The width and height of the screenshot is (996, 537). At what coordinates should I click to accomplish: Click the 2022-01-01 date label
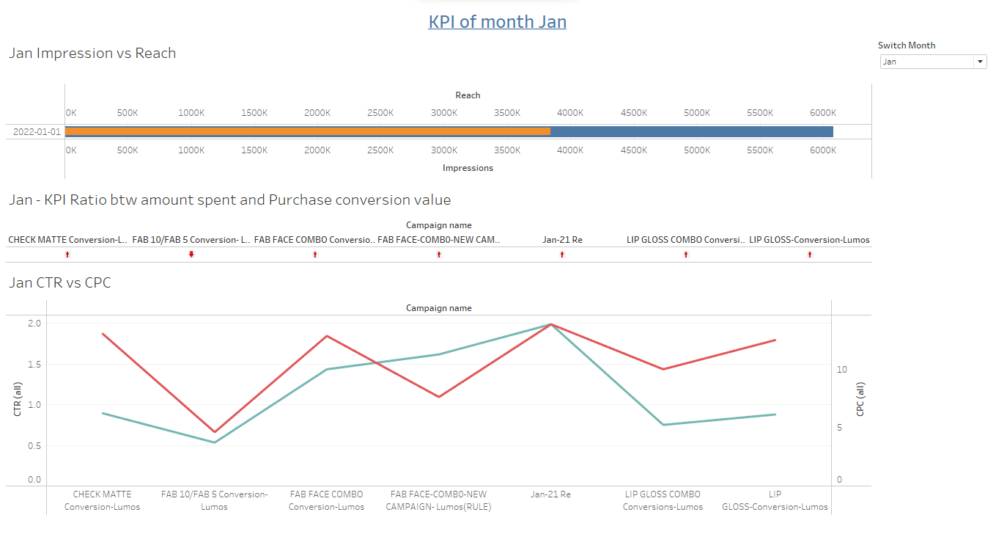coord(35,131)
